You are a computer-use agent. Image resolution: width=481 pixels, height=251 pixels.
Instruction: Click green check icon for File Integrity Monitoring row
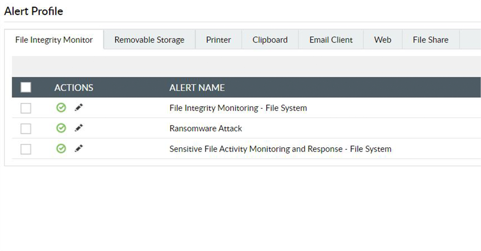(61, 108)
